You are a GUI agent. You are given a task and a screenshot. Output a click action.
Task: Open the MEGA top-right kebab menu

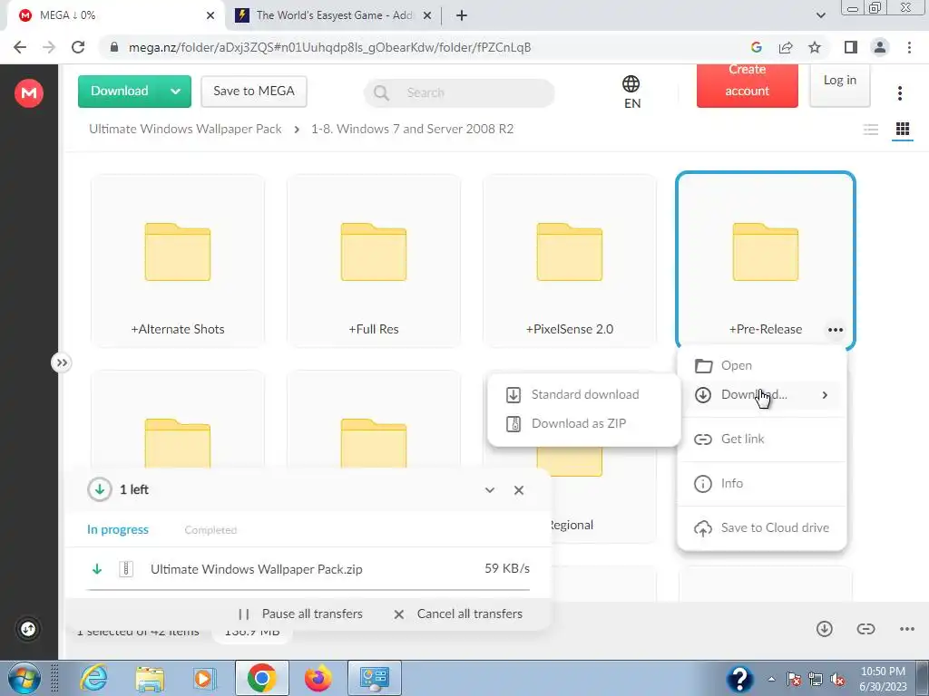[x=899, y=93]
